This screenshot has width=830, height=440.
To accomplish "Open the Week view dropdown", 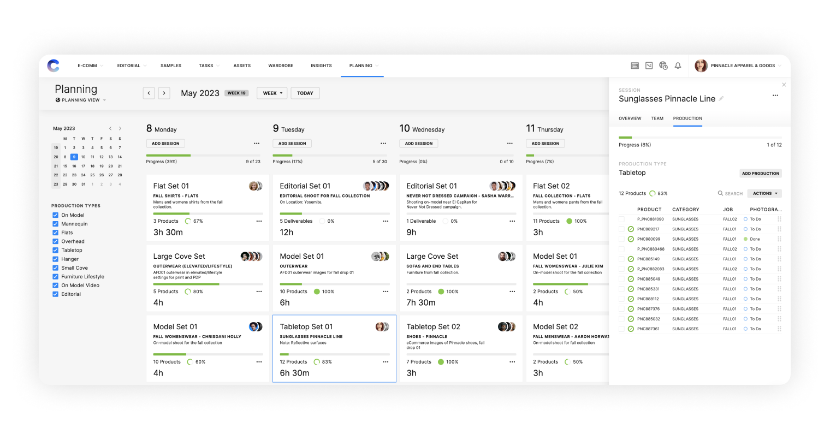I will pyautogui.click(x=271, y=93).
